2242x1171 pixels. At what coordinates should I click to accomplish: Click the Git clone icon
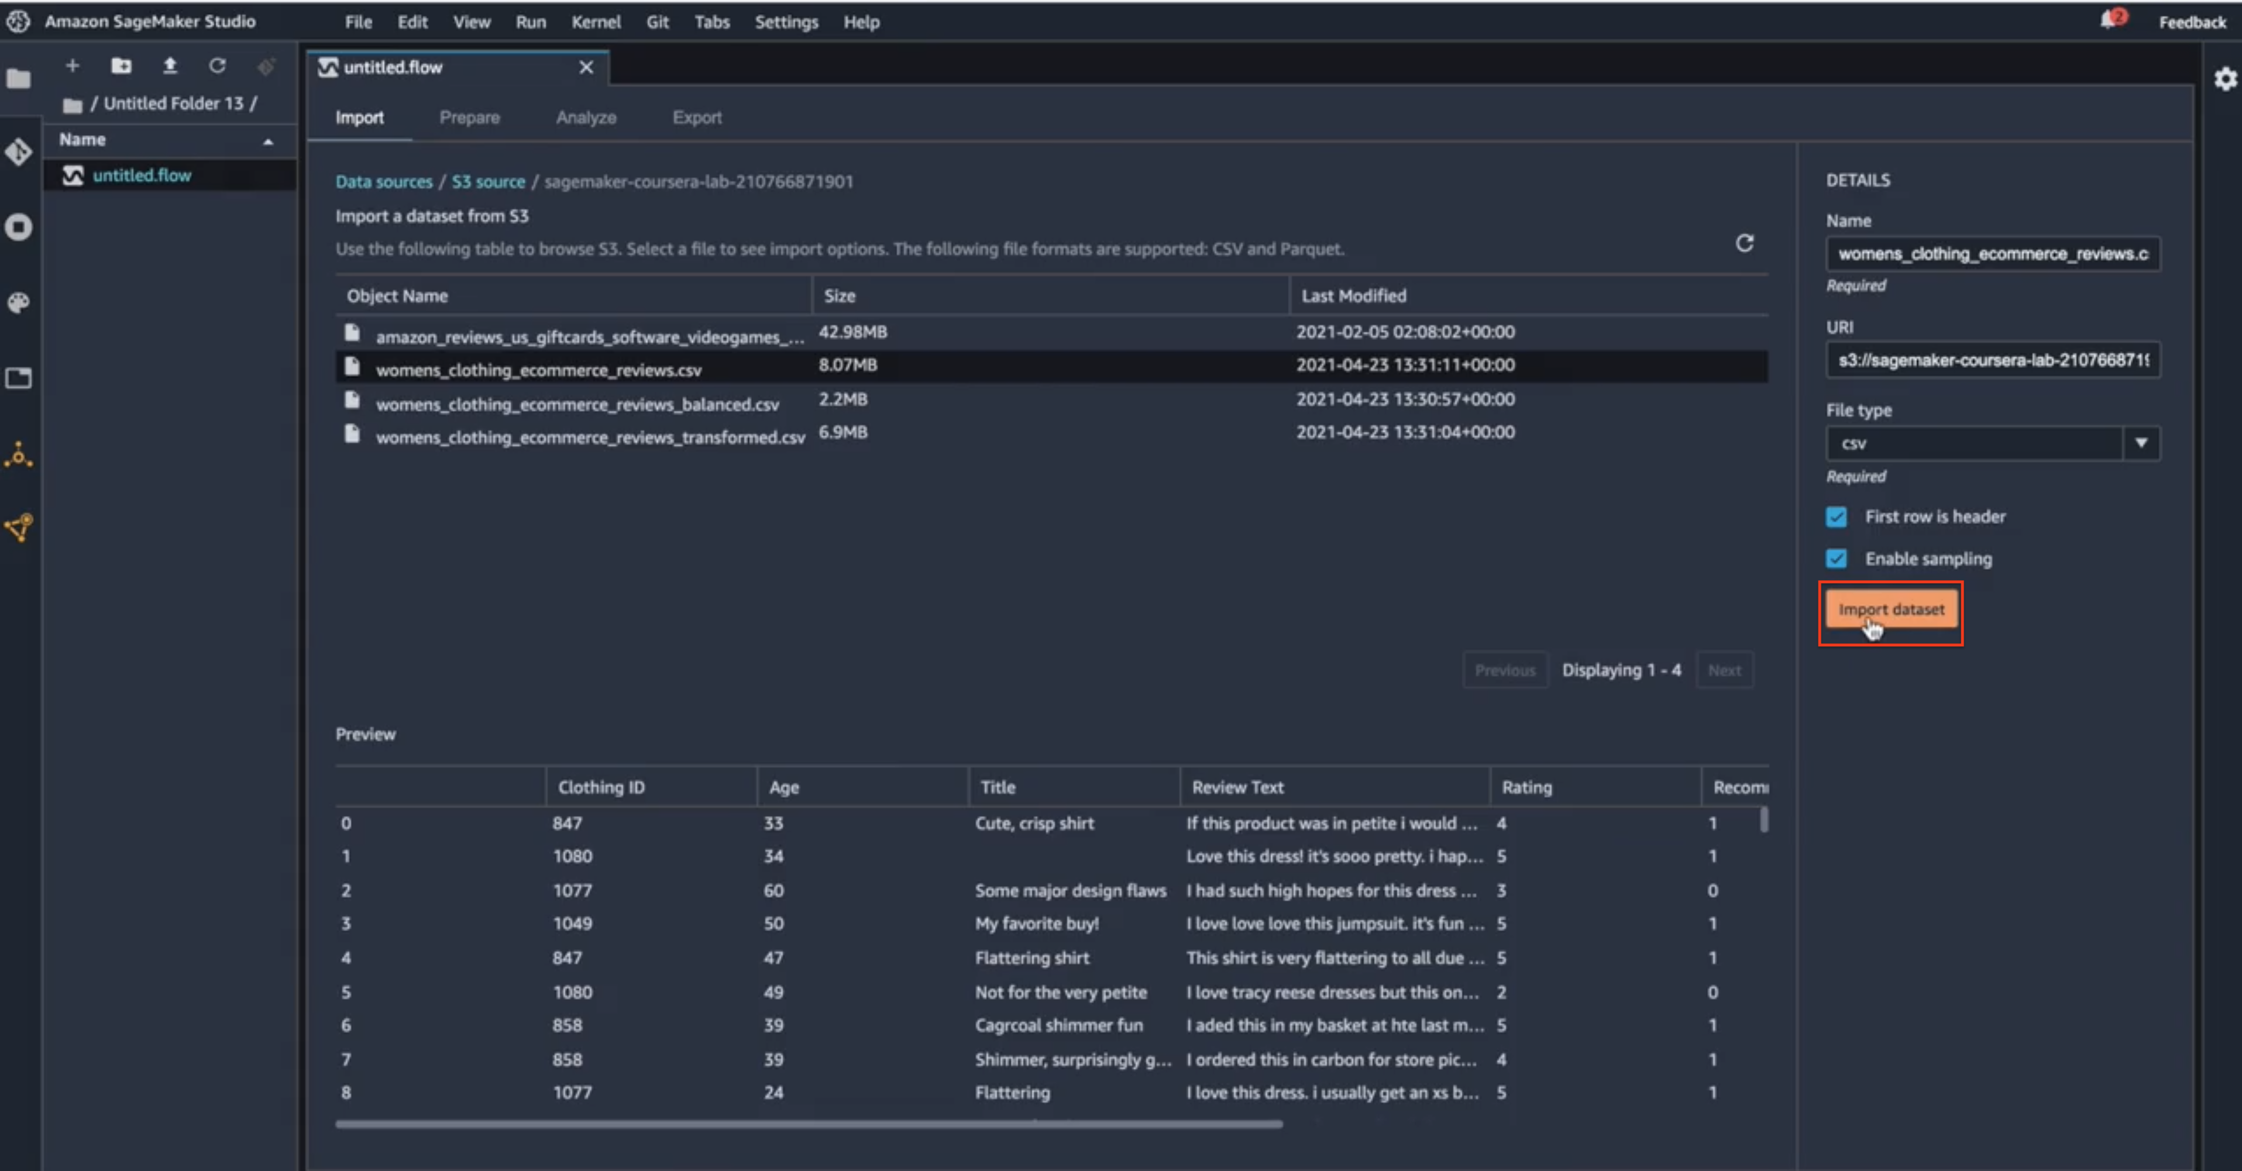(x=266, y=66)
